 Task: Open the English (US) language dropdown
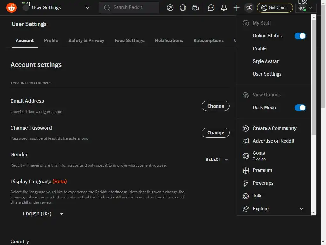point(43,213)
